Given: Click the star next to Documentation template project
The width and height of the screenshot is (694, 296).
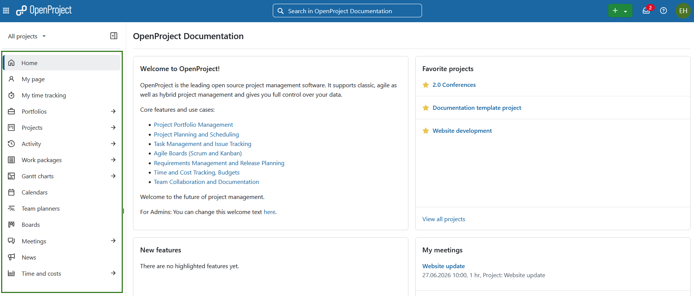Looking at the screenshot, I should click(x=426, y=108).
